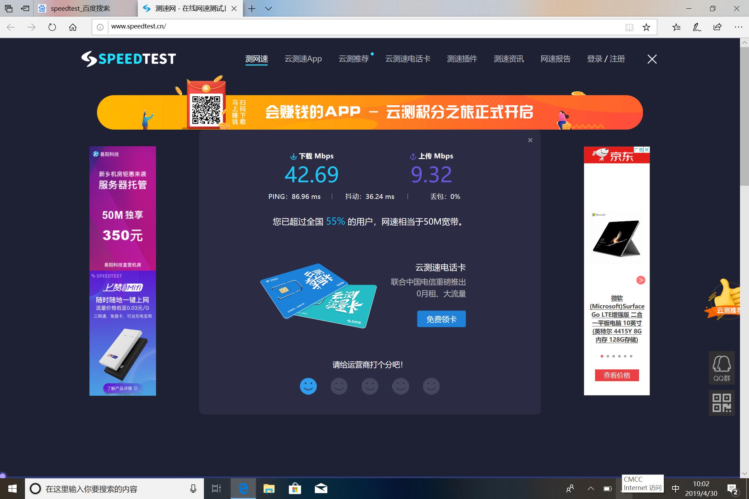Toggle reading view in the address bar

coord(629,27)
